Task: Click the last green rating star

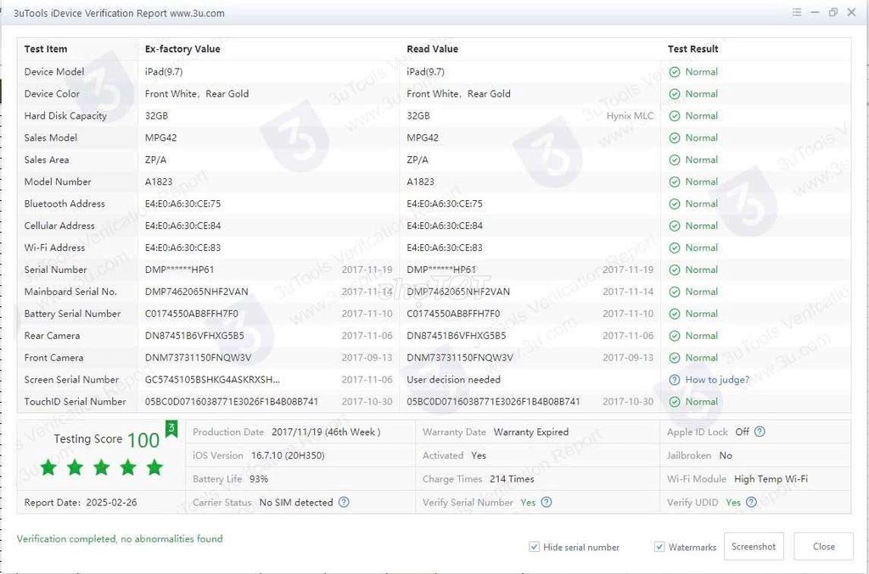Action: click(154, 467)
